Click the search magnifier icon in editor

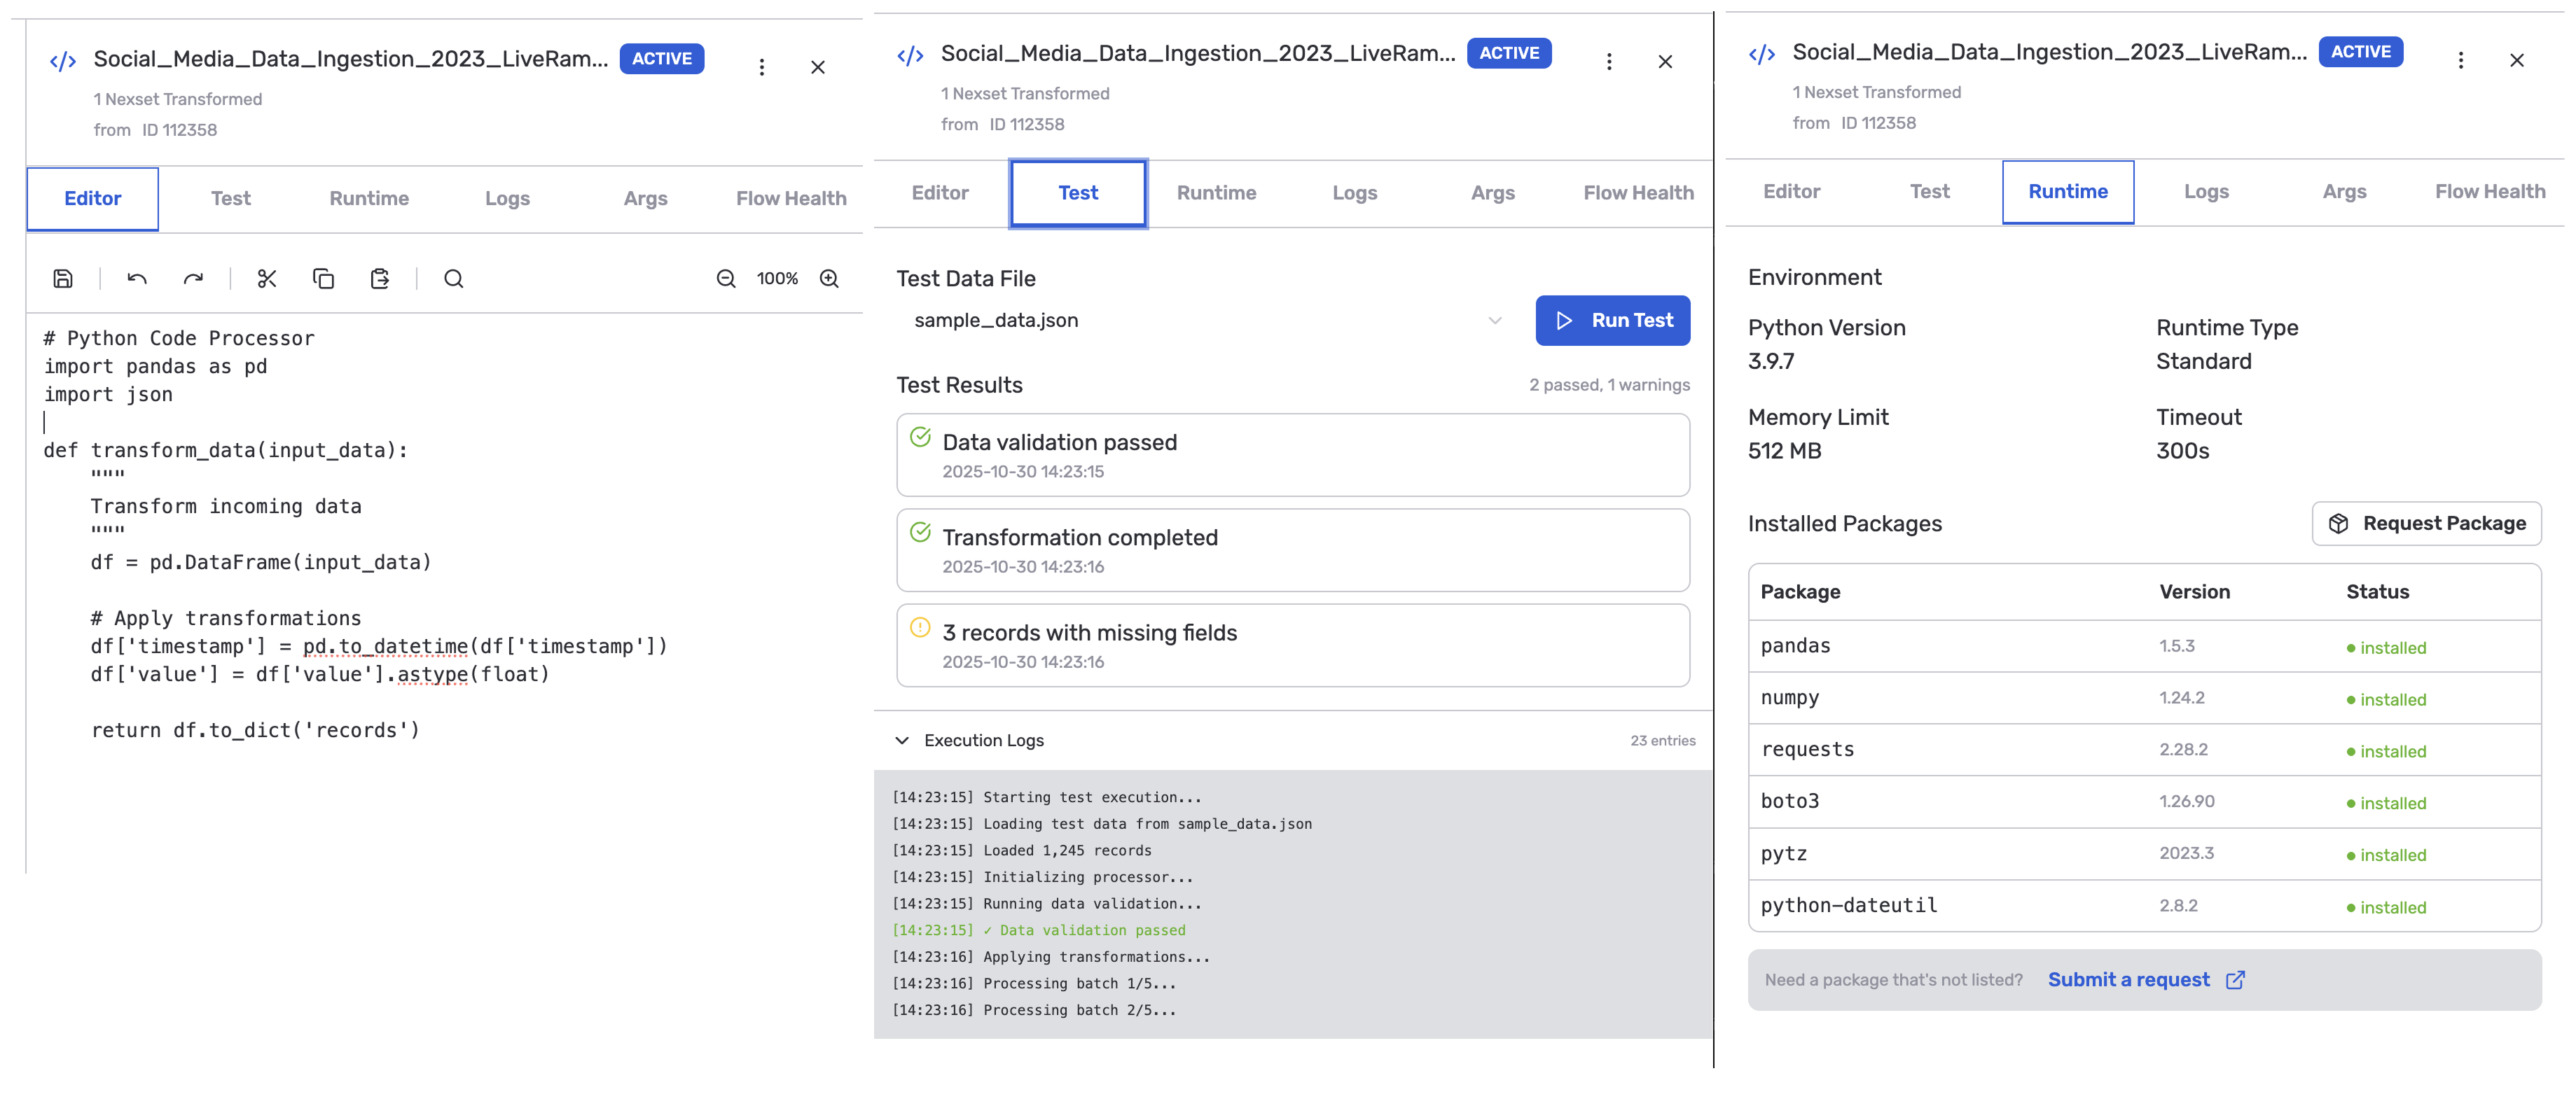tap(454, 279)
